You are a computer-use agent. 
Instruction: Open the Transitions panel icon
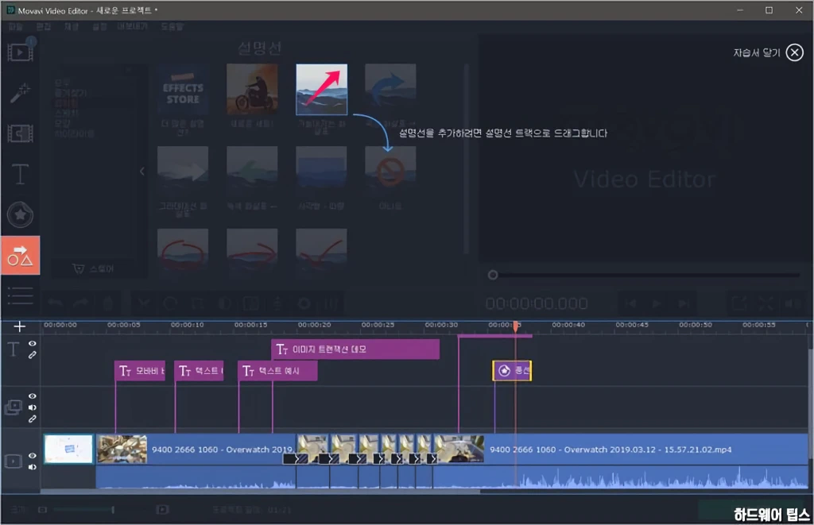click(x=20, y=134)
